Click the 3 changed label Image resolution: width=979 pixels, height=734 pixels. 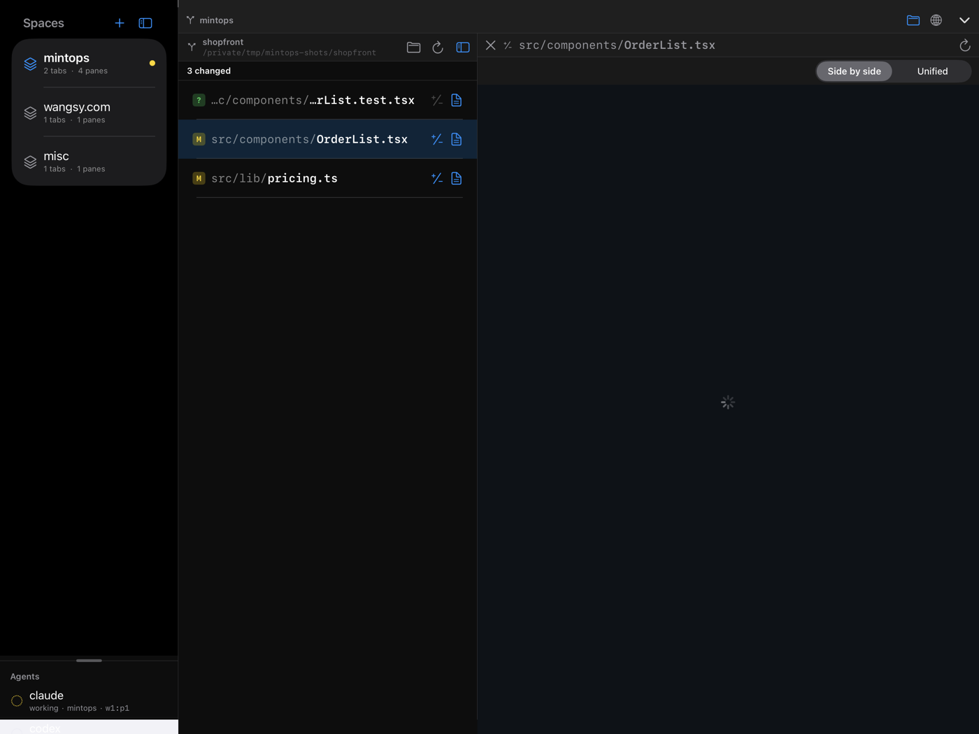point(208,71)
